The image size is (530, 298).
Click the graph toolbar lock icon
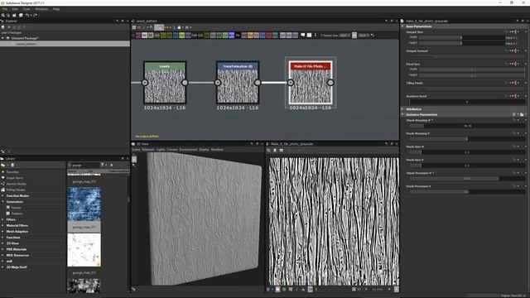tap(179, 27)
